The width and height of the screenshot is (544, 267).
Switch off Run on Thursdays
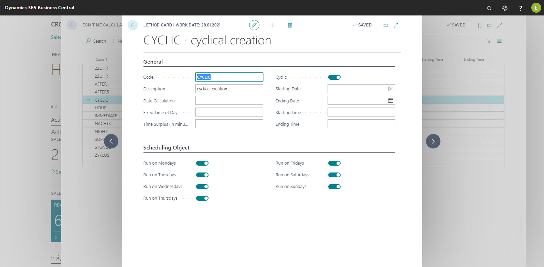click(x=202, y=198)
